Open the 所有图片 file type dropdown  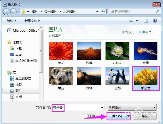point(132,107)
